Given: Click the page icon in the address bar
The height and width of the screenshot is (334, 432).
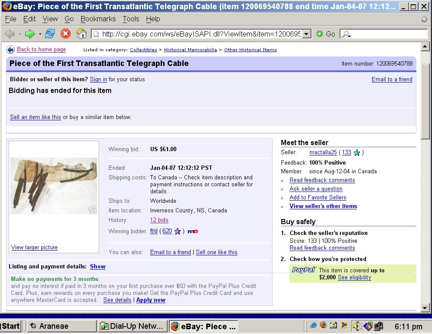Looking at the screenshot, I should [x=96, y=34].
